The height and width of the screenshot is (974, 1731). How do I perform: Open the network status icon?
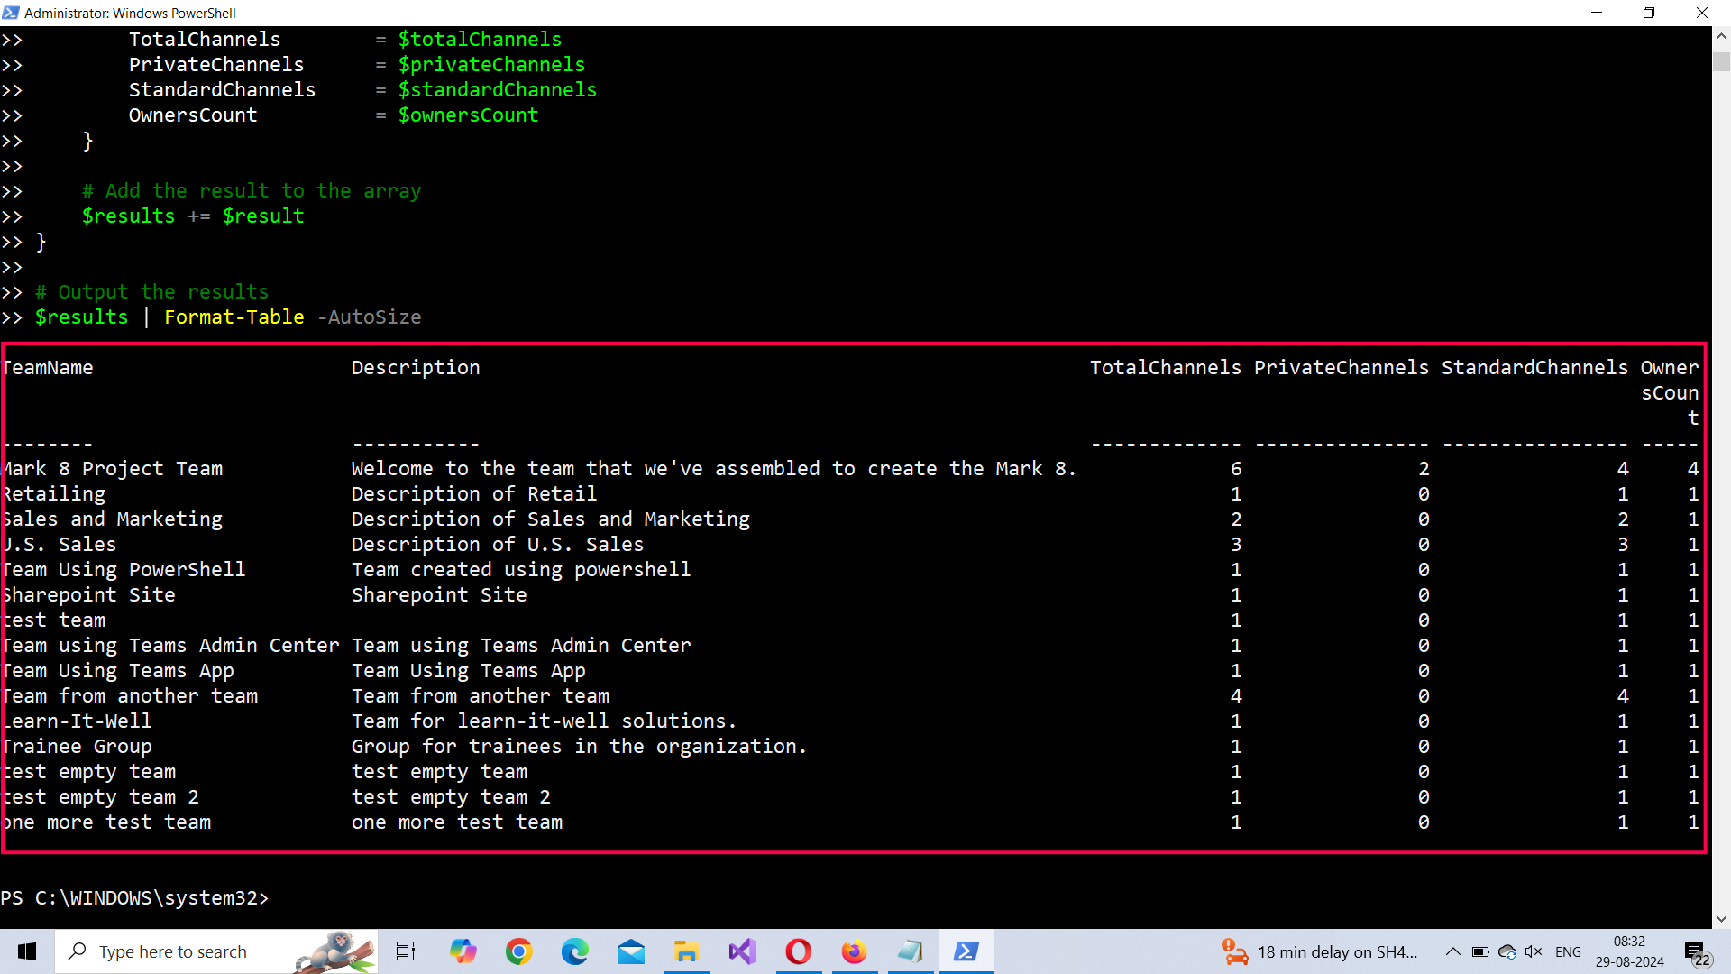1507,951
